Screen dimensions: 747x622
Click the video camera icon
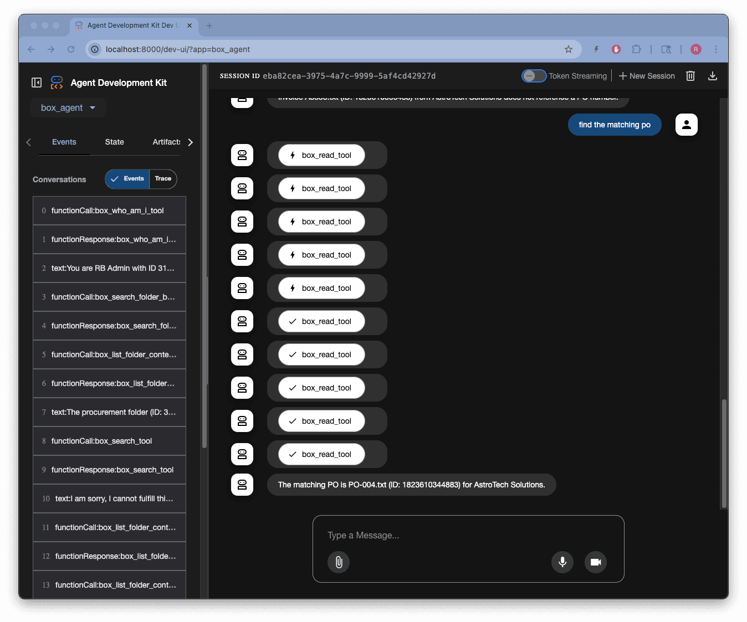pos(595,562)
